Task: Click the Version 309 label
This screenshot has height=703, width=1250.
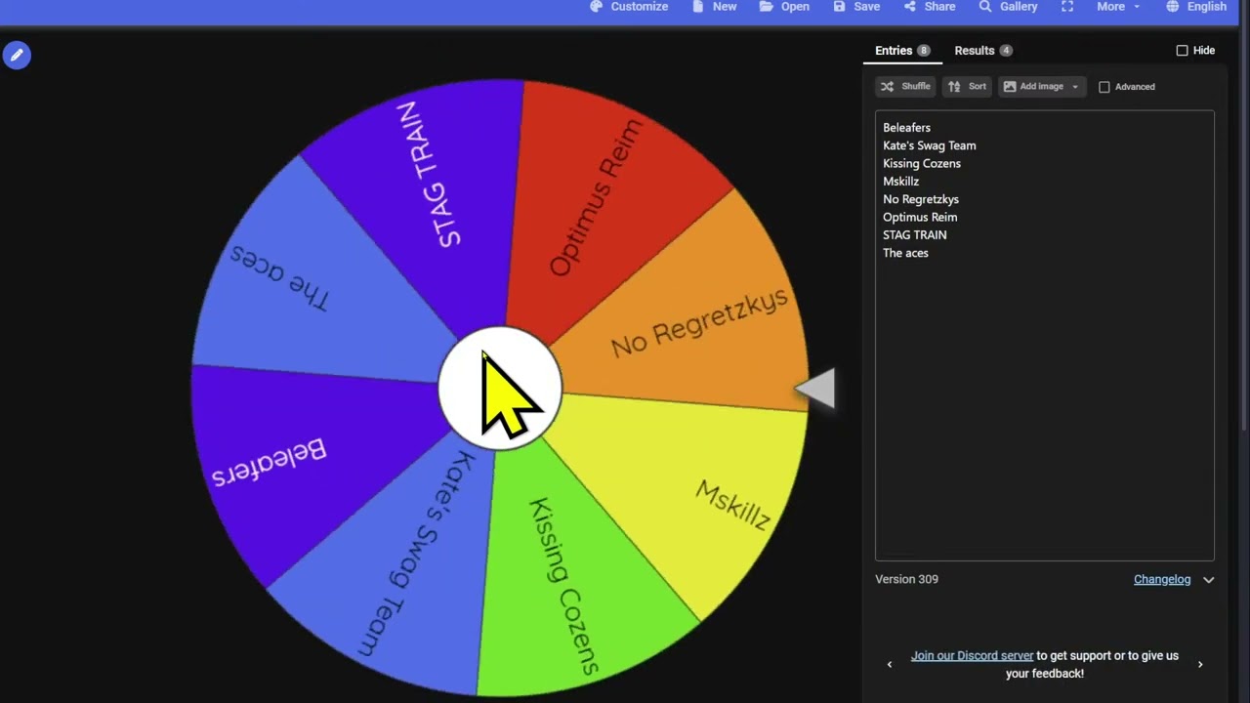Action: 906,580
